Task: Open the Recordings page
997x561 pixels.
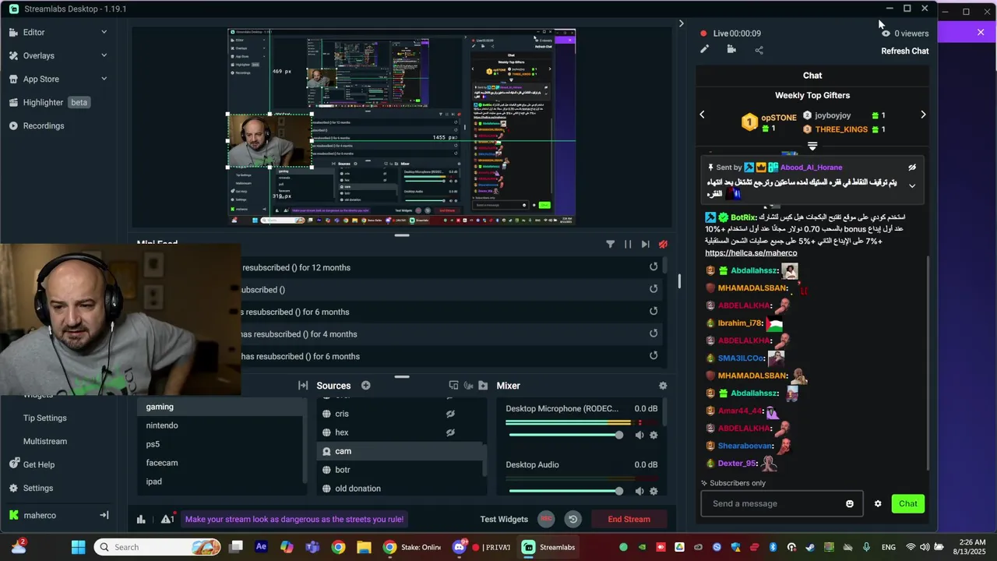Action: coord(43,125)
